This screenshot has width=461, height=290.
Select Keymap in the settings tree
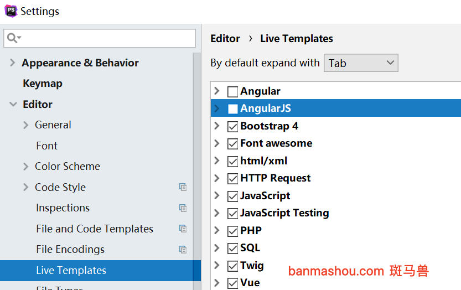(x=43, y=84)
